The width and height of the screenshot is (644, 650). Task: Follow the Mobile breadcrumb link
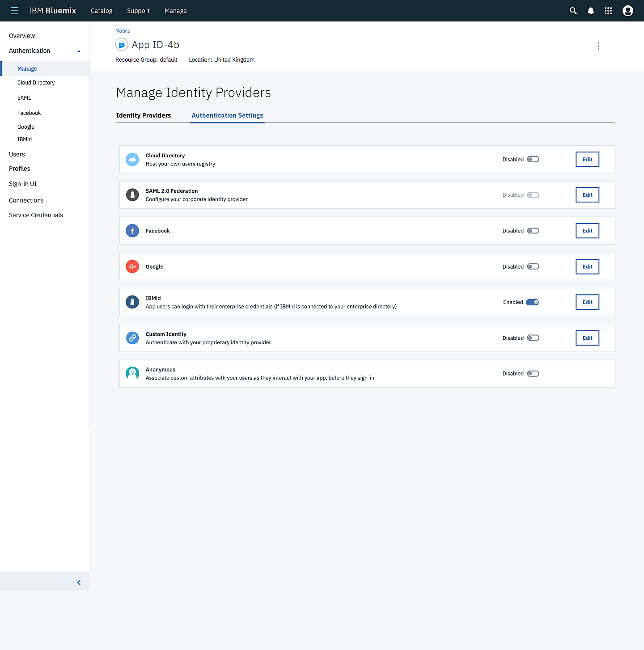[123, 31]
